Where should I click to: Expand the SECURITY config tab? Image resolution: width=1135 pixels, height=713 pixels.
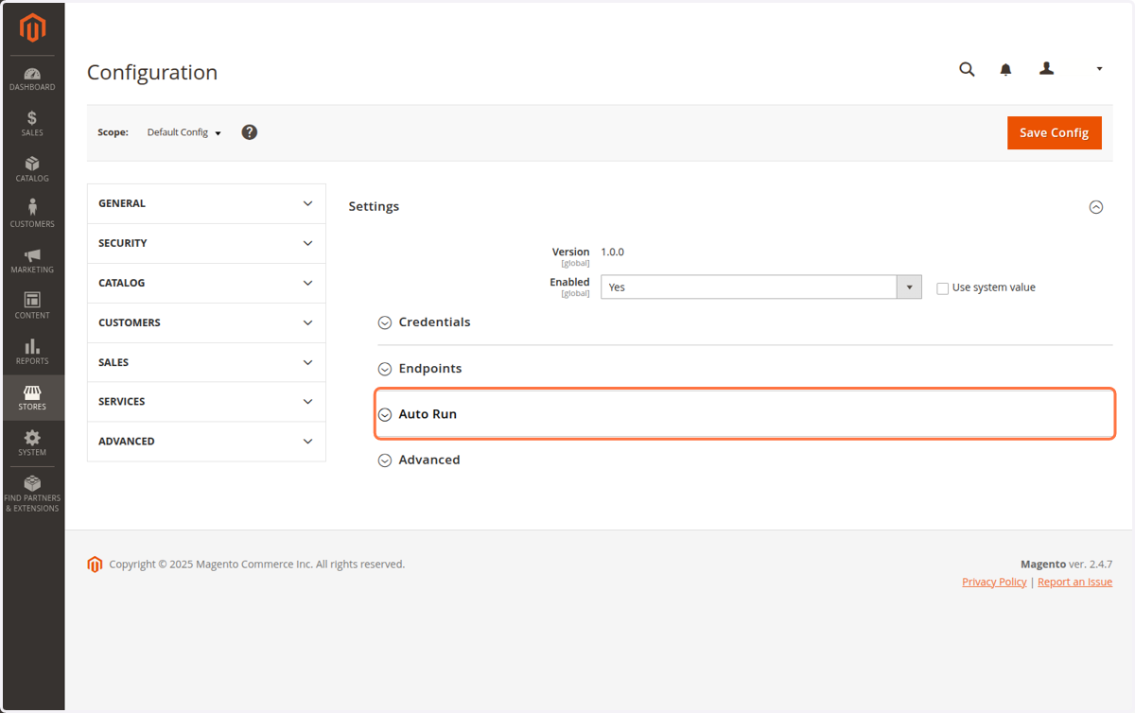(x=206, y=243)
